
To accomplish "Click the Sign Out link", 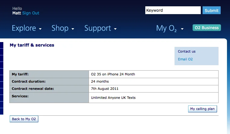I will (31, 13).
